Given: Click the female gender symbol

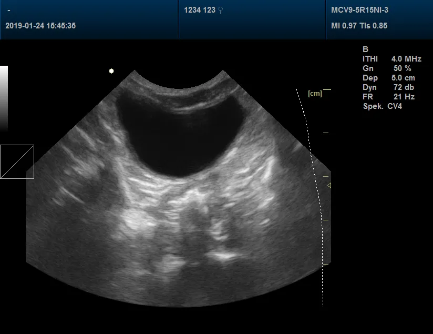Looking at the screenshot, I should (220, 9).
